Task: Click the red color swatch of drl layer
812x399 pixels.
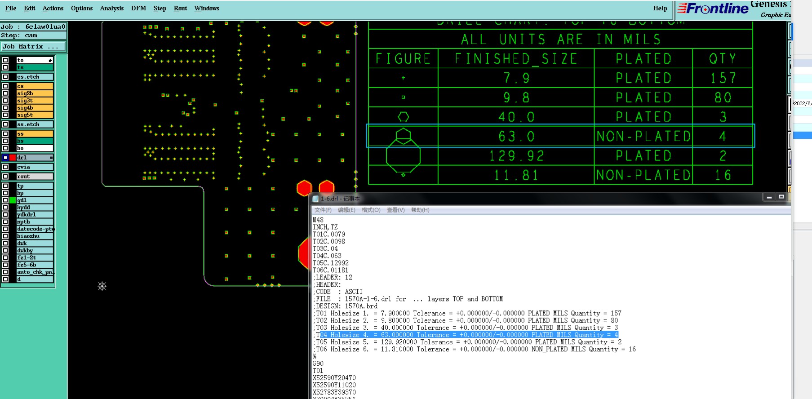Action: pyautogui.click(x=13, y=158)
